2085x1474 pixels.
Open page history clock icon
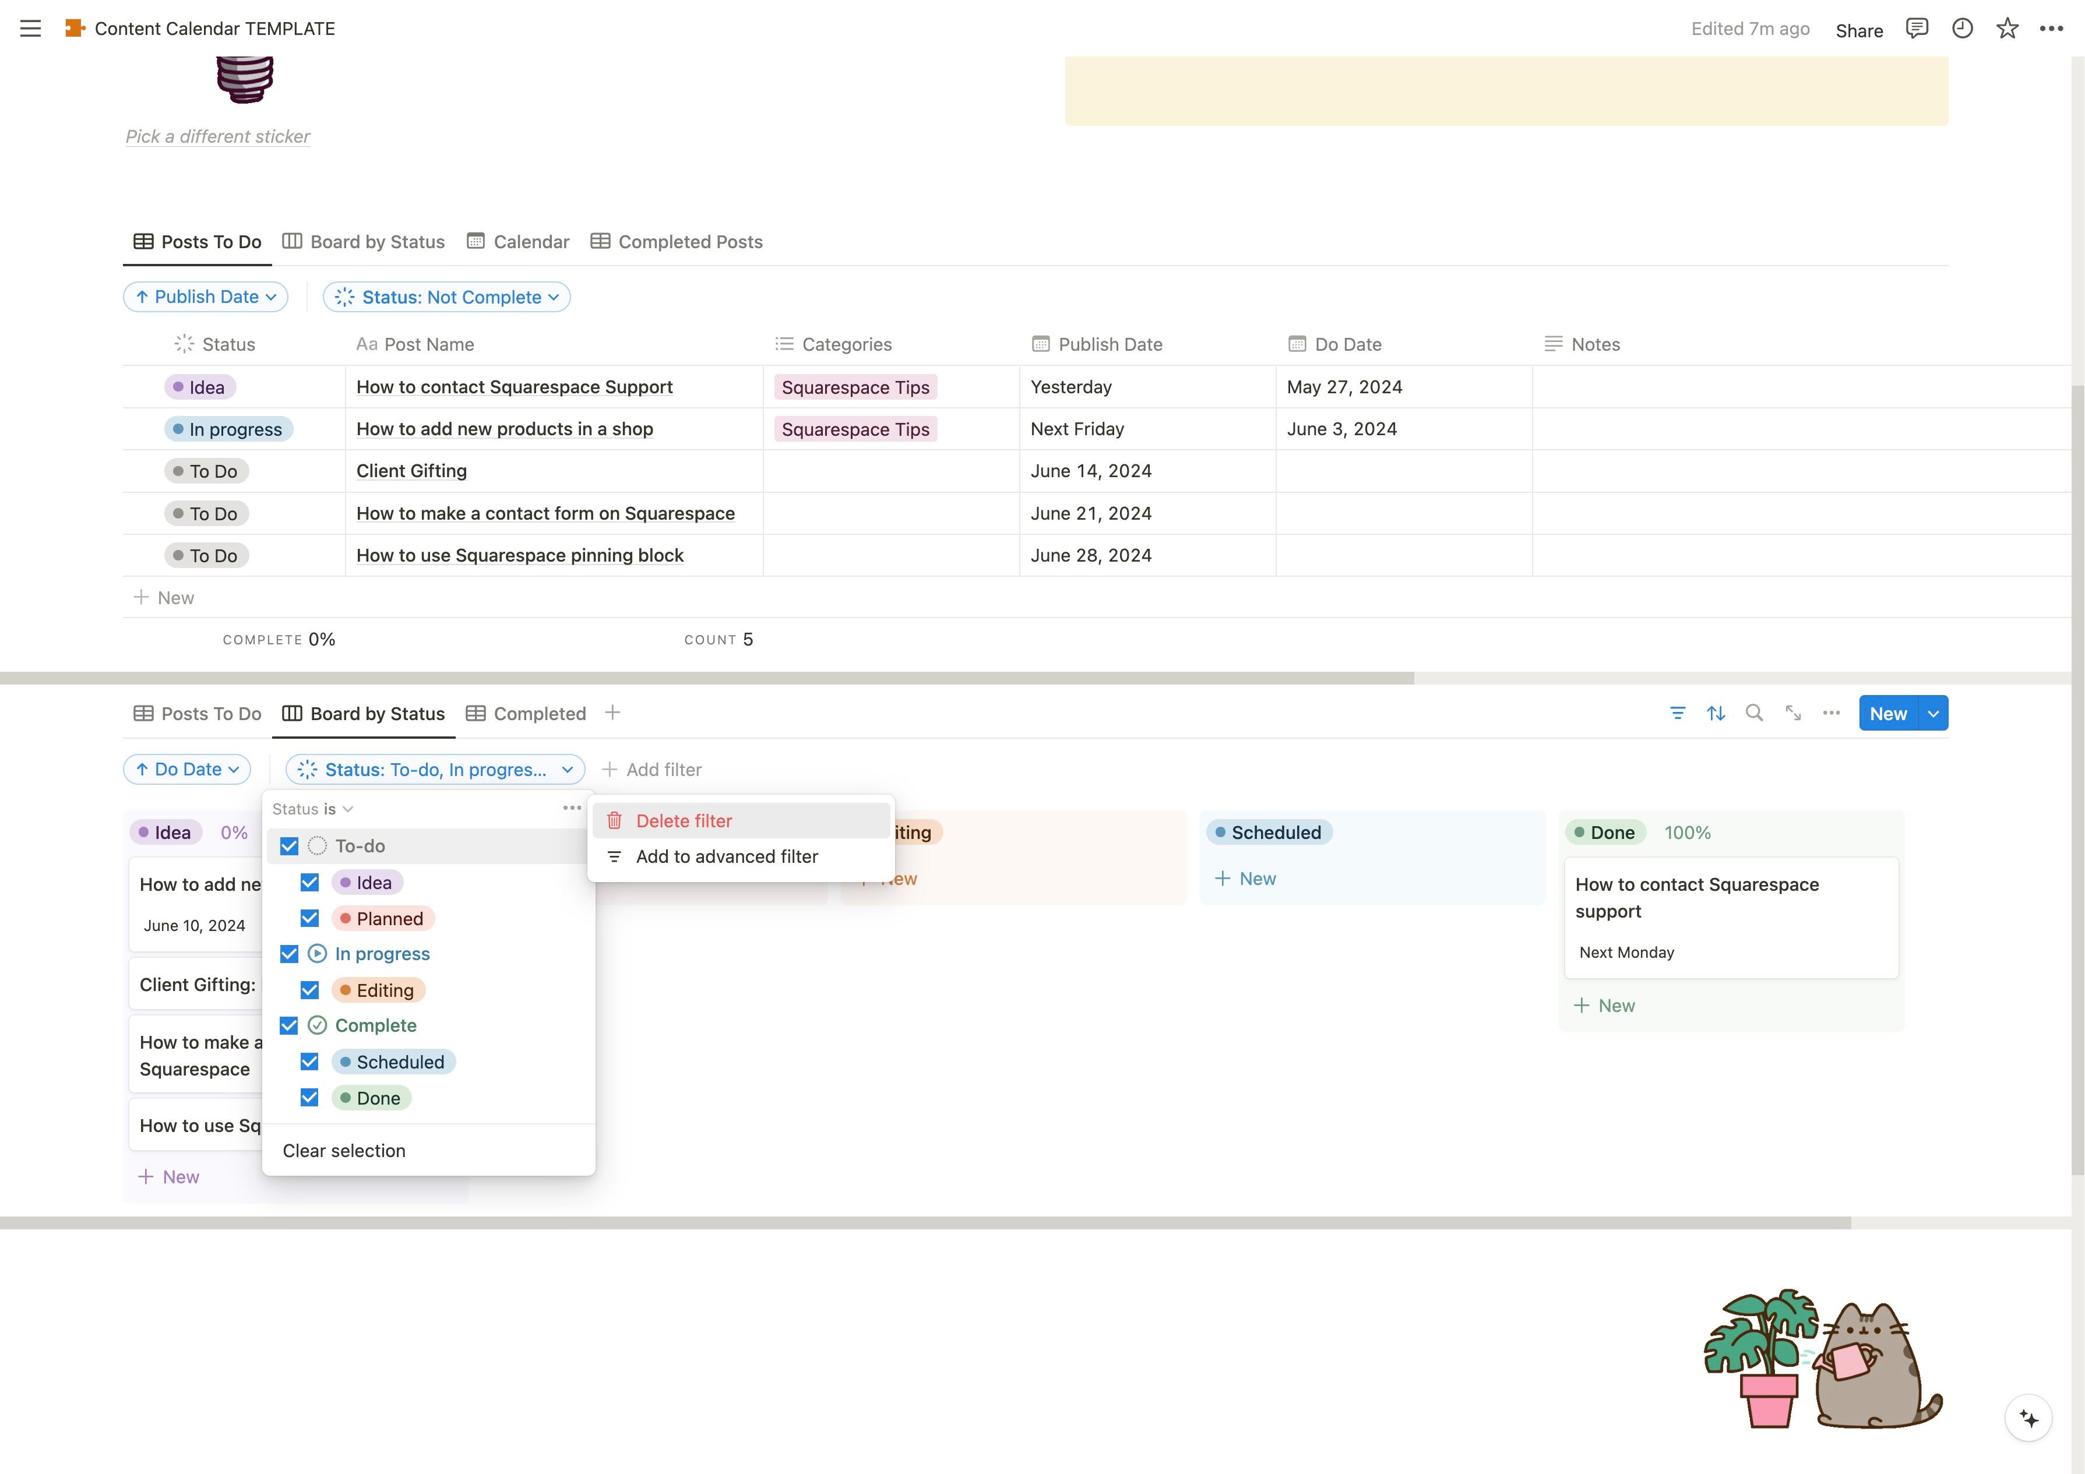click(1961, 28)
